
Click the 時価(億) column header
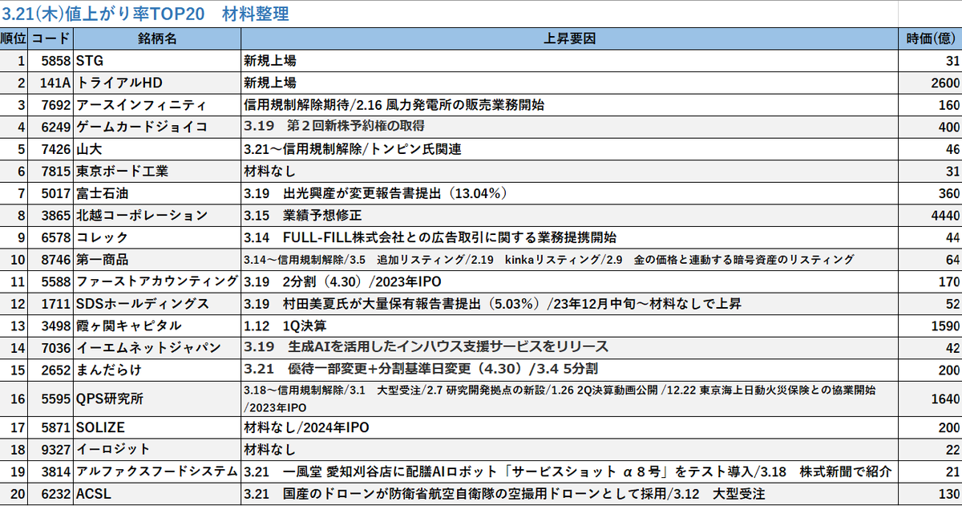click(929, 38)
